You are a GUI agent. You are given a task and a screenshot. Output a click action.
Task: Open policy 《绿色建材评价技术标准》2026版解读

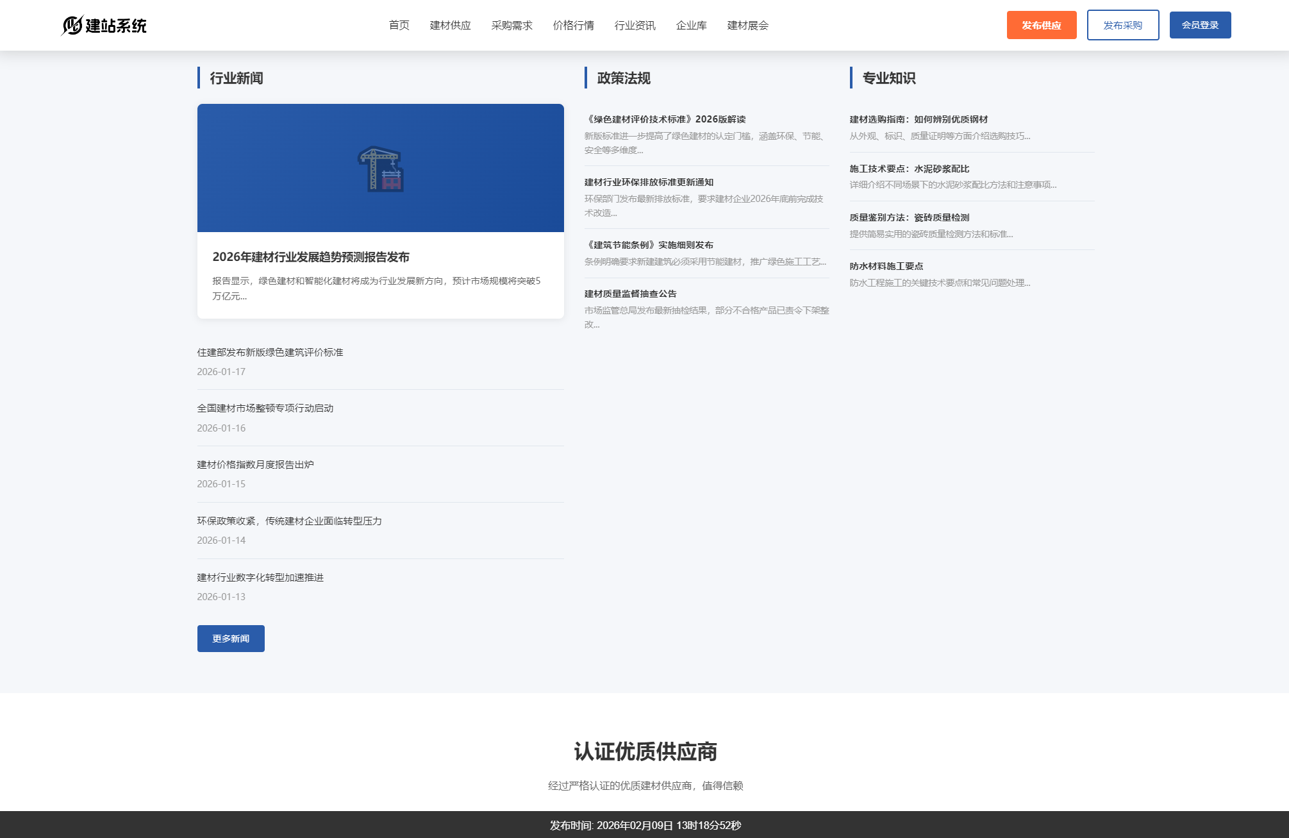coord(665,119)
